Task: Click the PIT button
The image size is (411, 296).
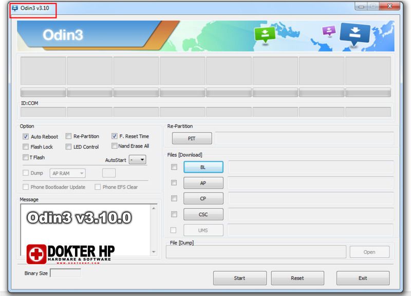Action: [192, 138]
